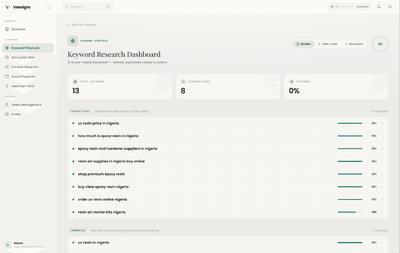Click 'how much is epoxy resin in nigeria'
The image size is (400, 253).
(x=108, y=136)
